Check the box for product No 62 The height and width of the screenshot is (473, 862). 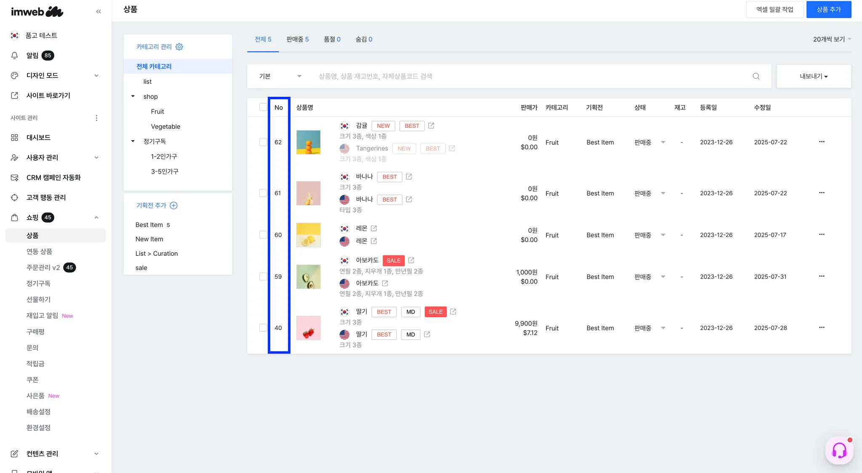click(263, 142)
